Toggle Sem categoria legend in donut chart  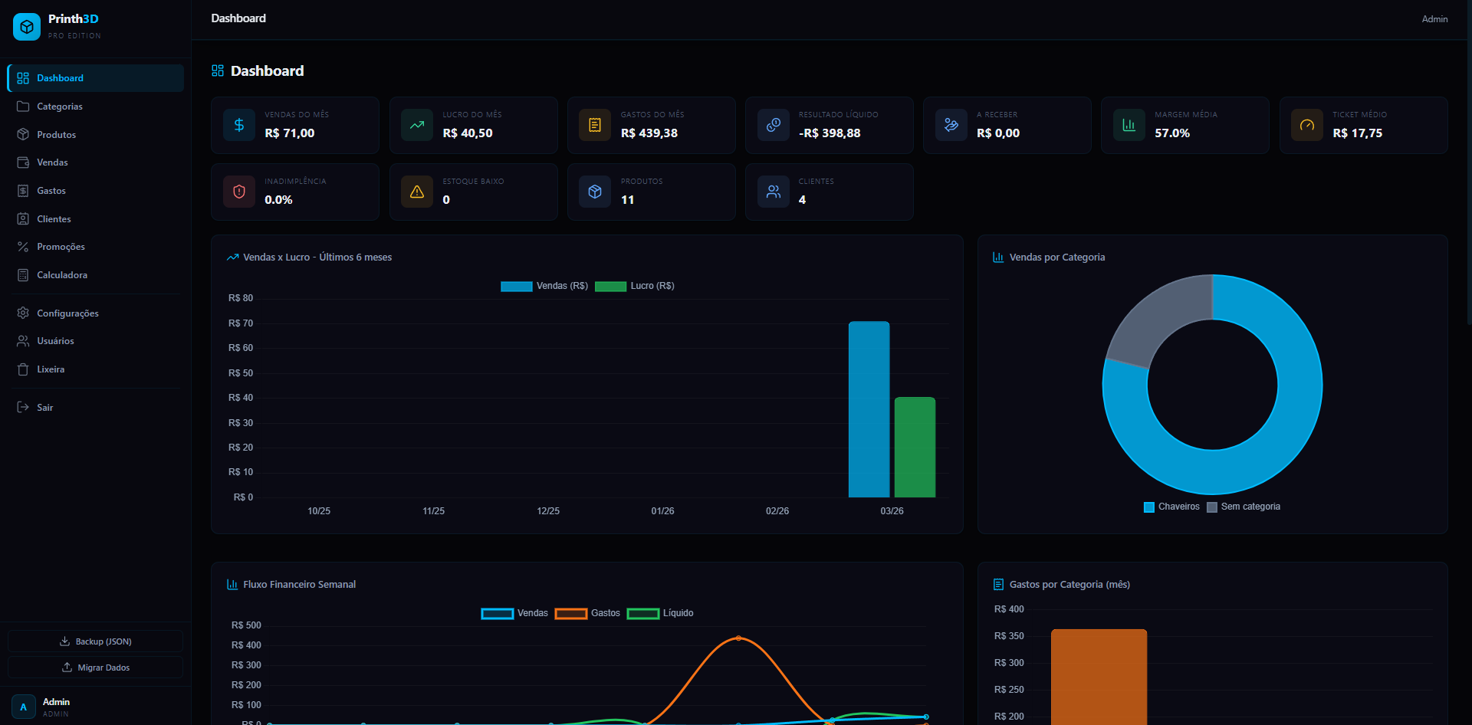point(1244,507)
